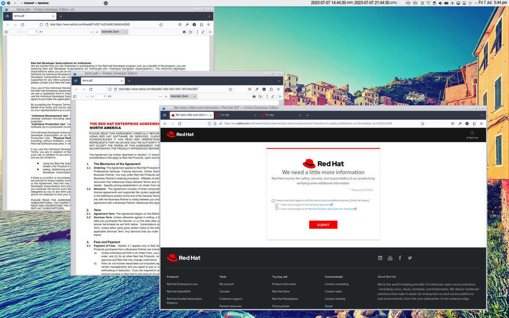Open new tab in the Red Hat IDP window

click(308, 115)
